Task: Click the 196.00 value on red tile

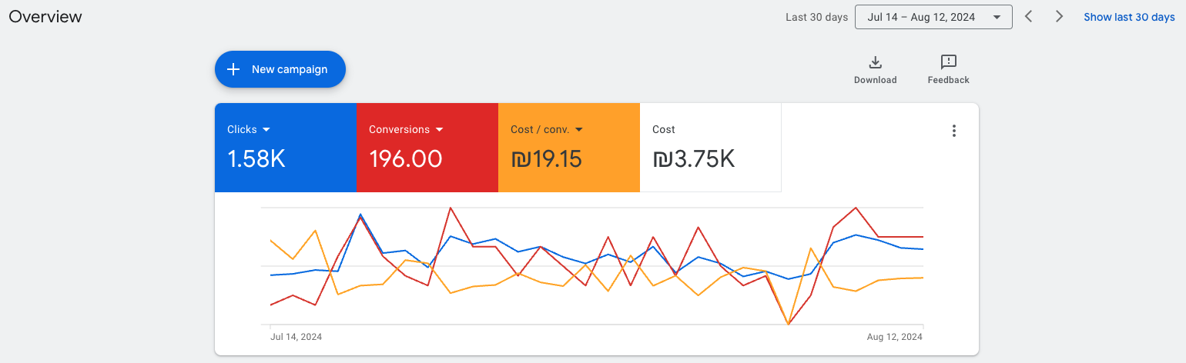Action: [405, 159]
